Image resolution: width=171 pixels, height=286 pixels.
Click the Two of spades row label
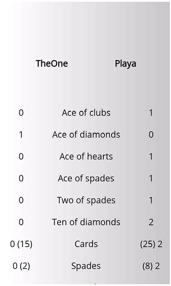coord(86,201)
